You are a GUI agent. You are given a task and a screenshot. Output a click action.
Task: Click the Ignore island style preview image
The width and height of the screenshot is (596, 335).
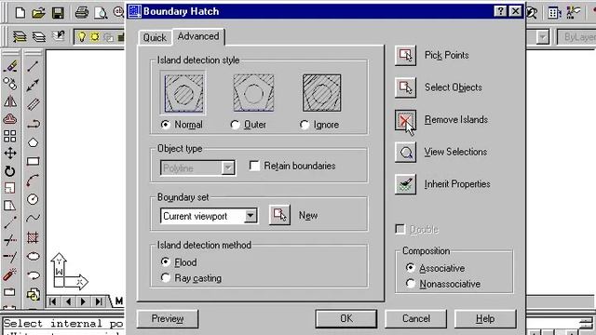click(x=321, y=93)
